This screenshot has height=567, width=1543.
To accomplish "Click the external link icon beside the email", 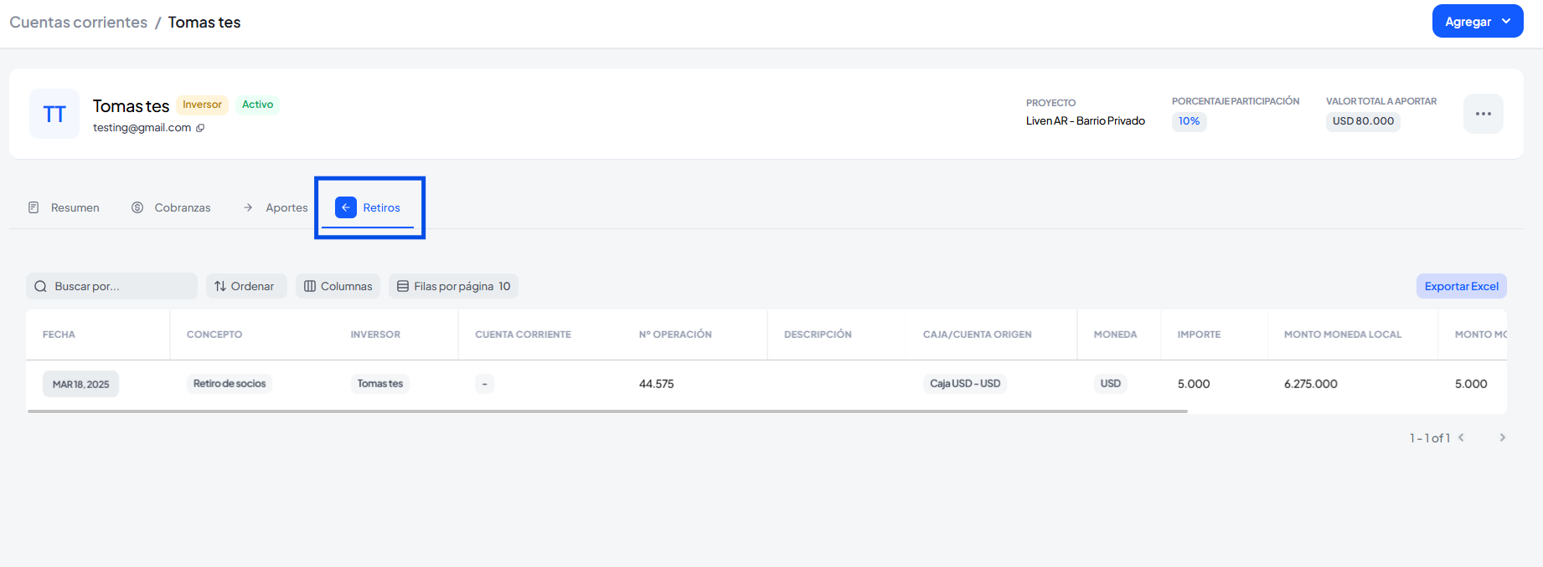I will [200, 128].
